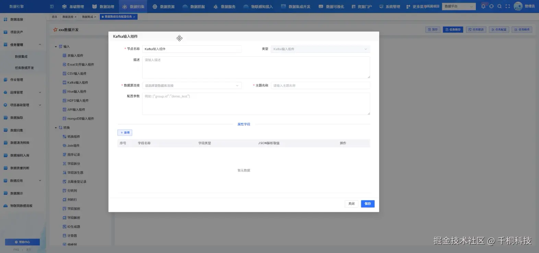Pick the Kafka输入组件 tree icon
Viewport: 539px width, 253px height.
pyautogui.click(x=64, y=83)
